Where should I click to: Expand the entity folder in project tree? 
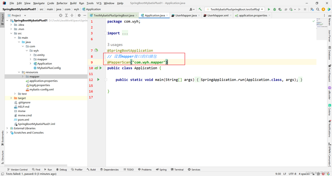(x=31, y=55)
